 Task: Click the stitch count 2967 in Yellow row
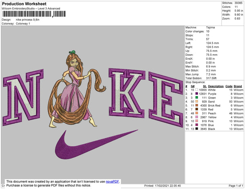[x=203, y=117]
